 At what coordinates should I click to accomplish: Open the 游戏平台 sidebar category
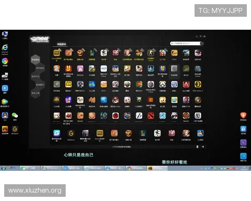pos(36,77)
